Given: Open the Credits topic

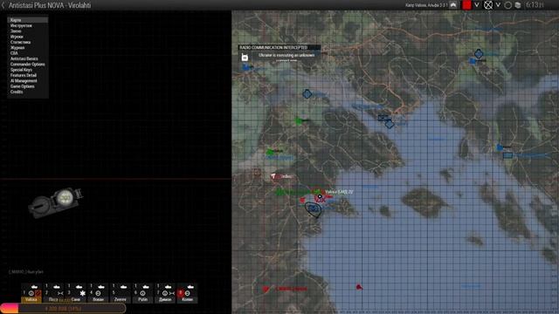Looking at the screenshot, I should [17, 92].
